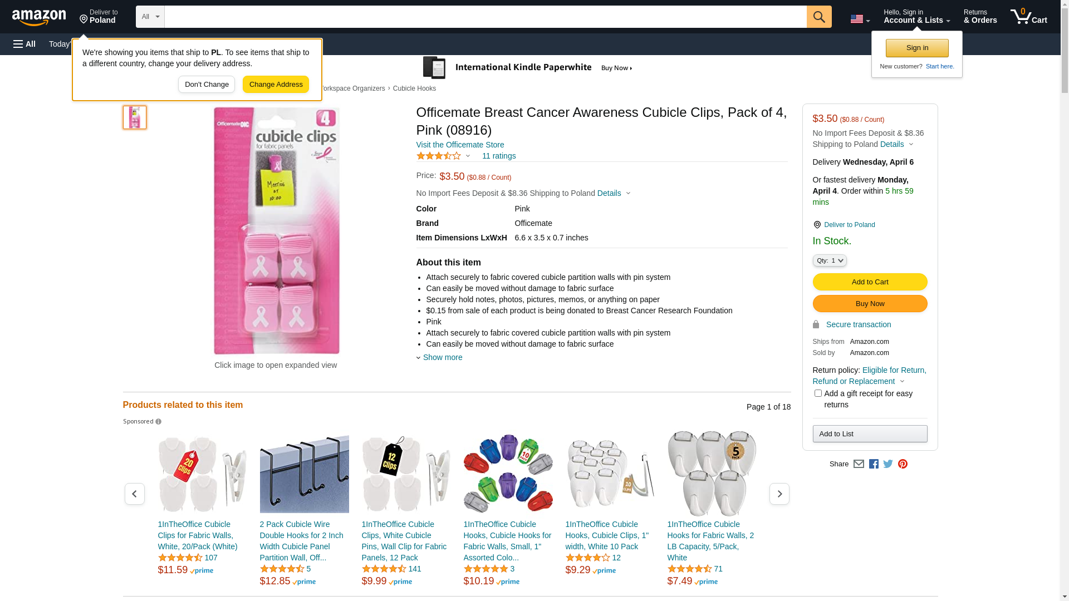Open the Cubicle Hooks breadcrumb
Screen dimensions: 1069x601
414,88
